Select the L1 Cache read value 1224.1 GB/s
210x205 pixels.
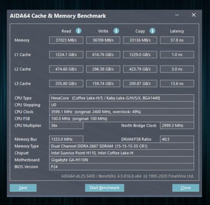(x=66, y=55)
